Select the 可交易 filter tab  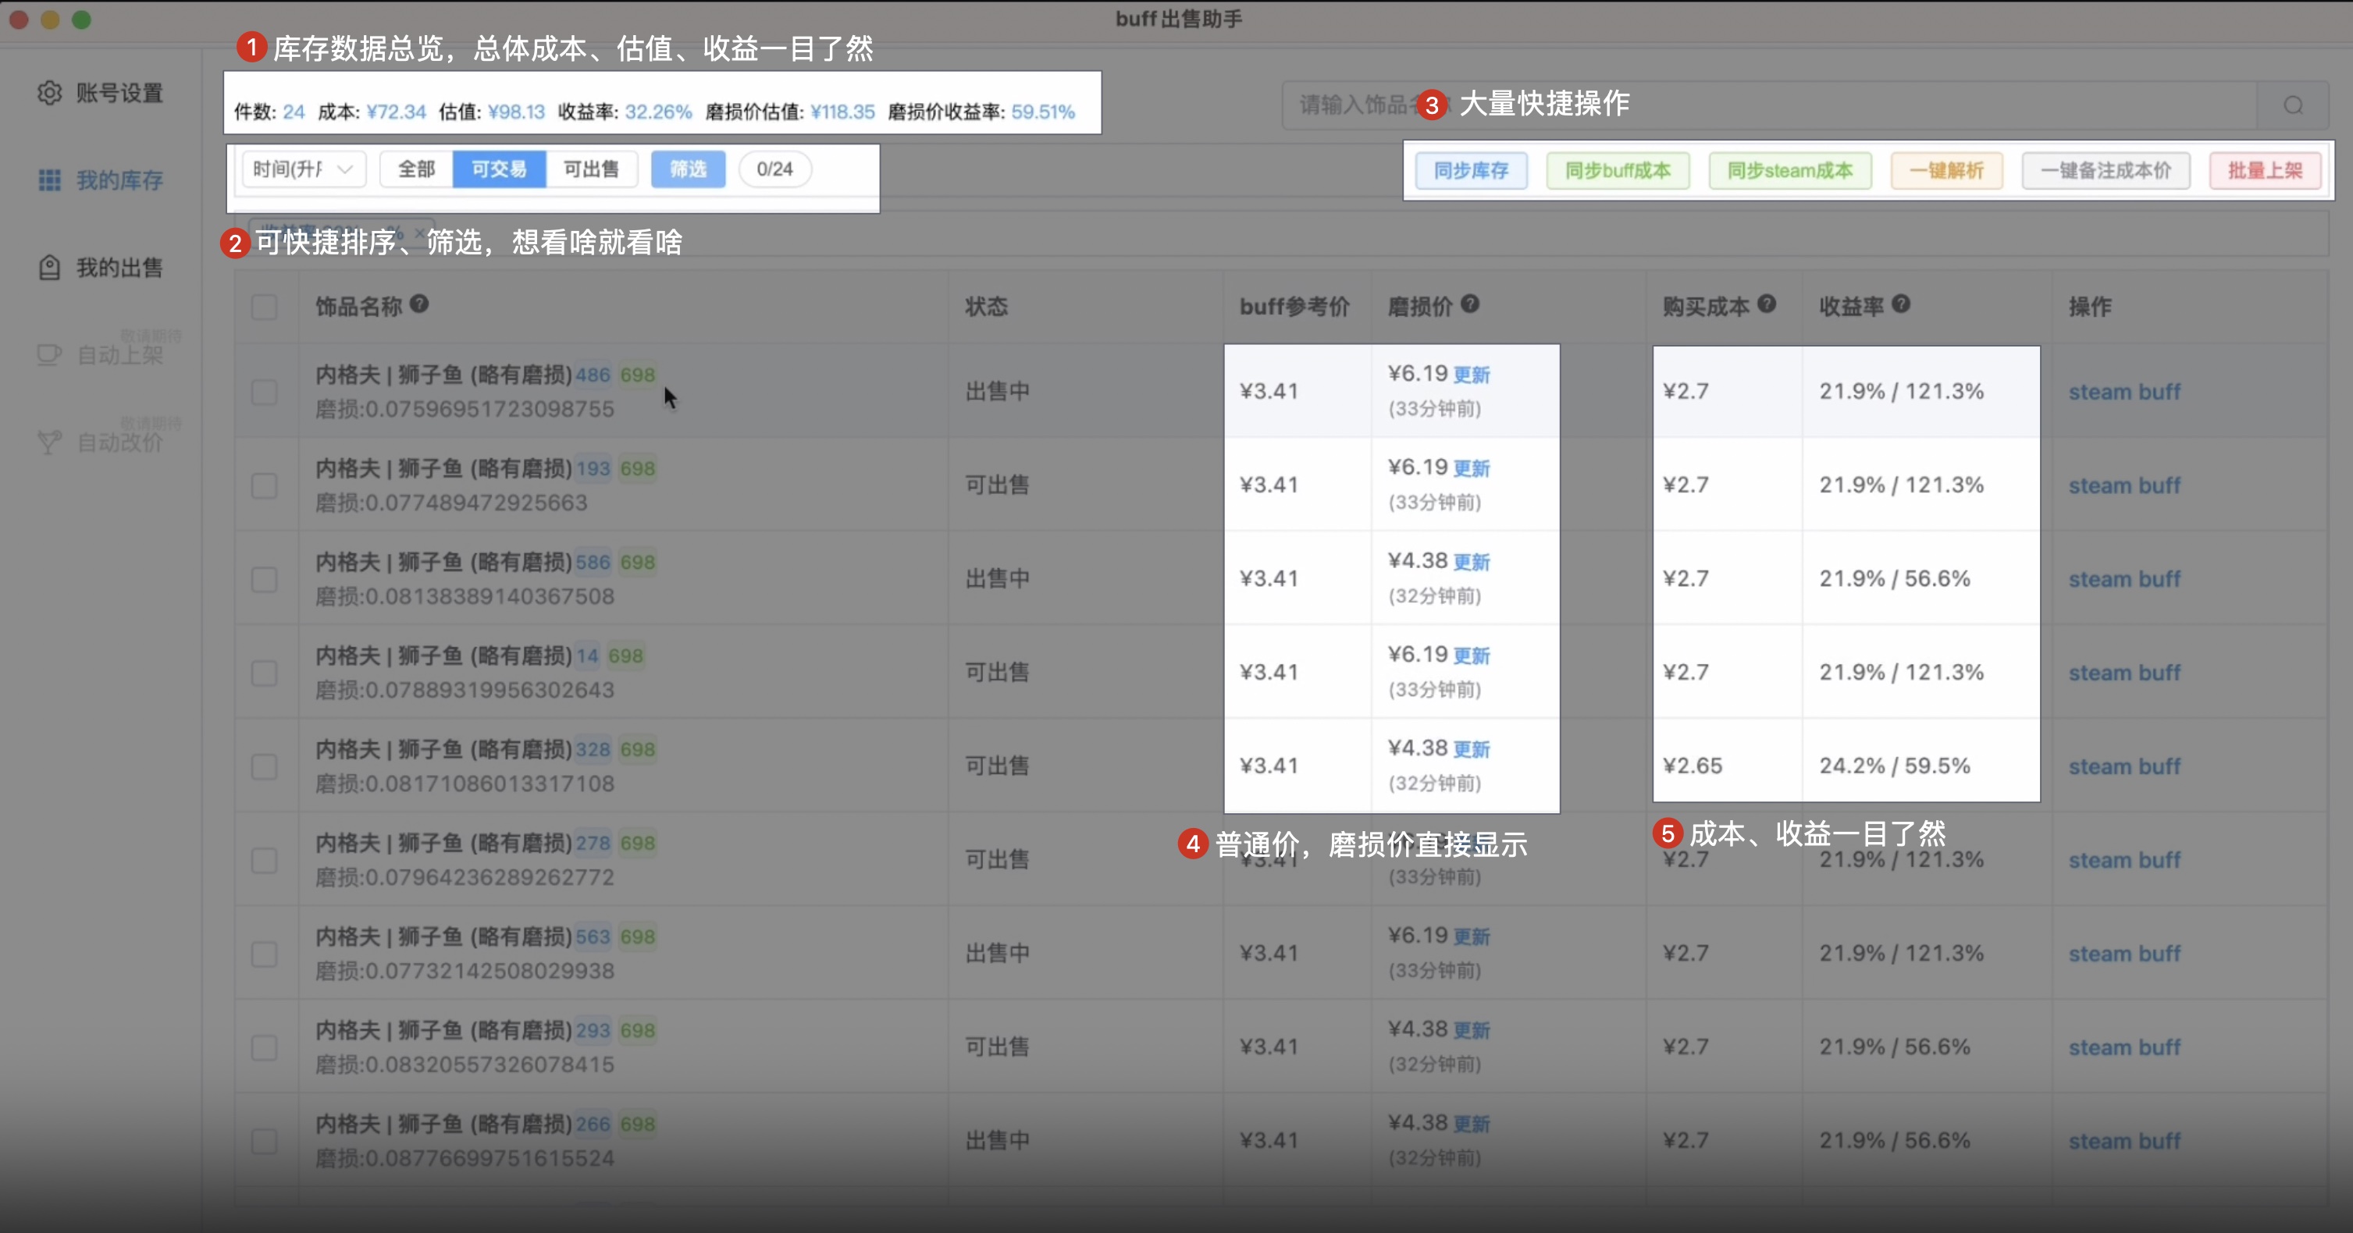[499, 169]
